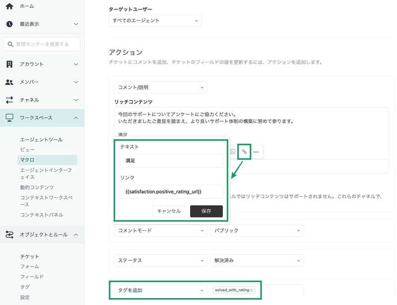Click the アカウント building icon
The width and height of the screenshot is (397, 305).
[x=9, y=64]
